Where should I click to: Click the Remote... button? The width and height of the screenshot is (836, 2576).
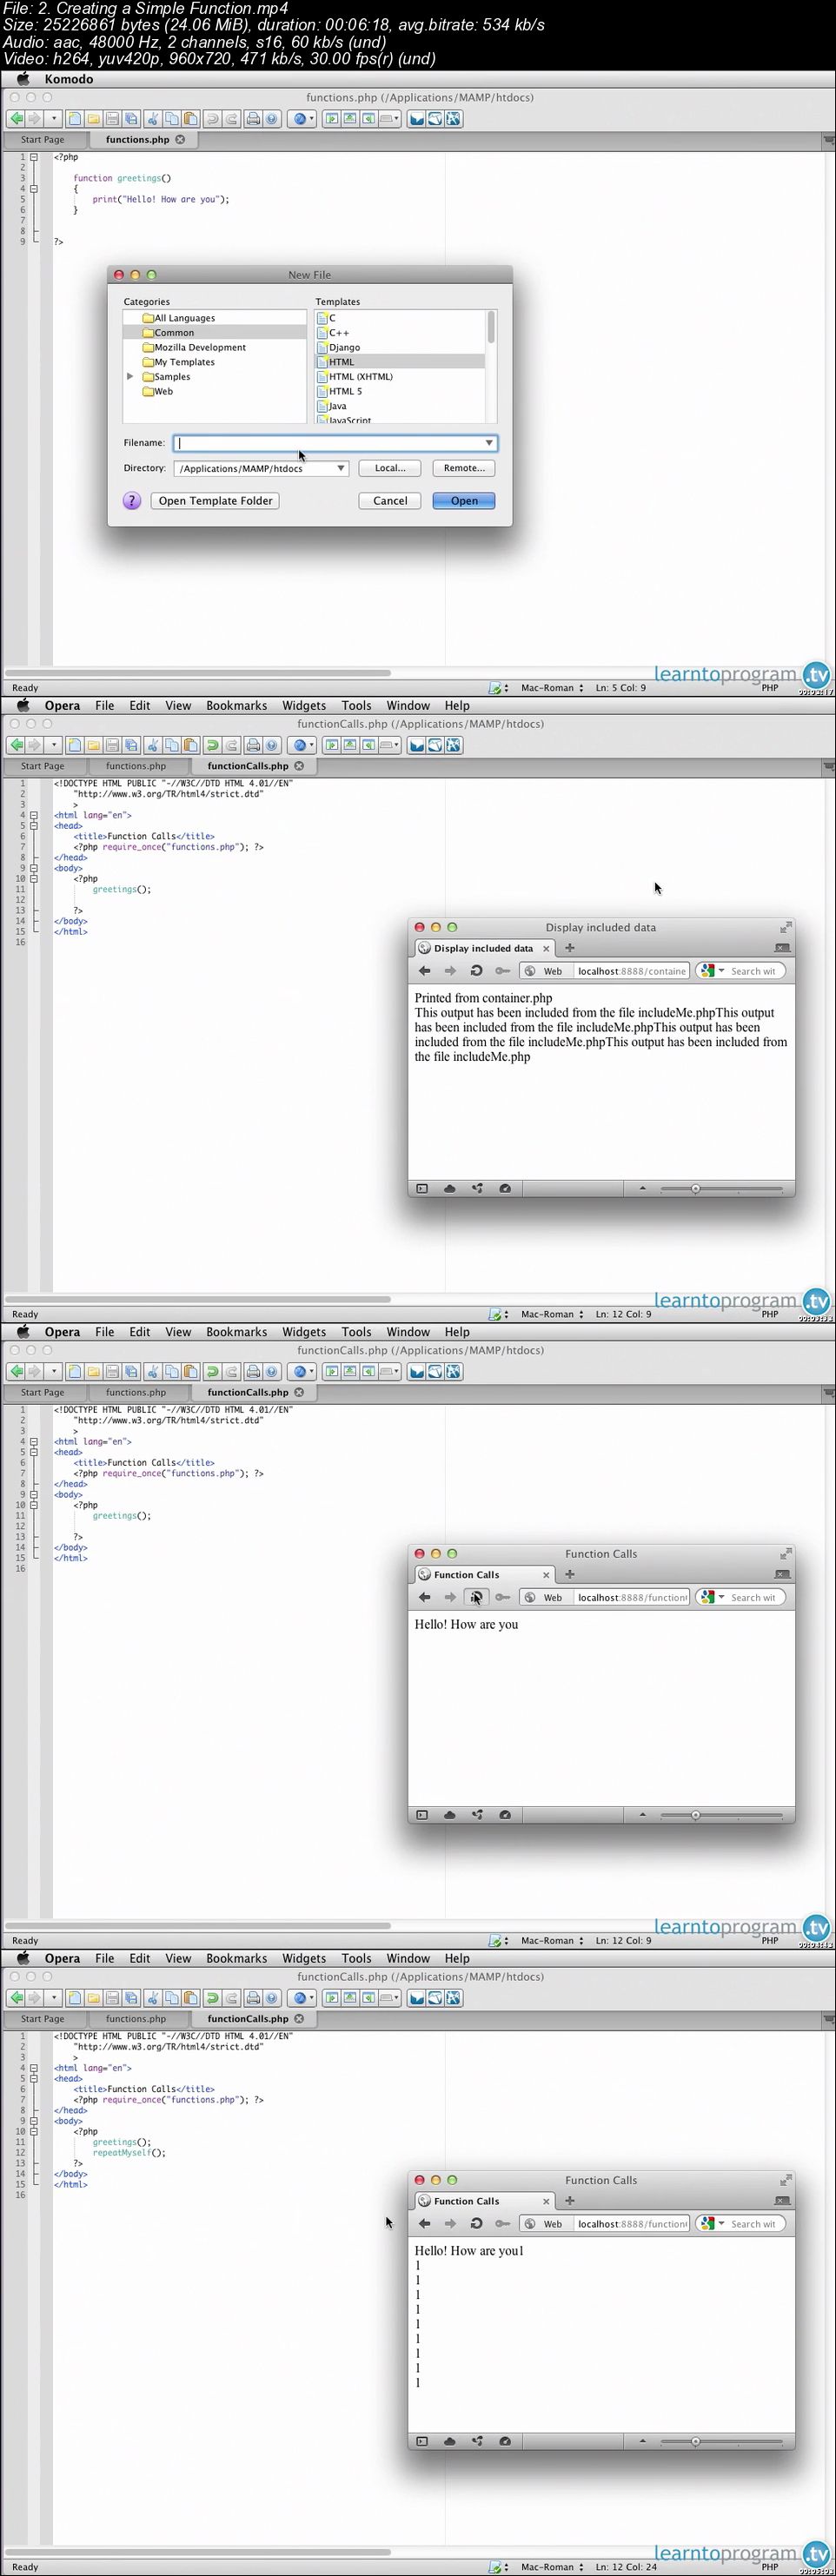pyautogui.click(x=464, y=468)
